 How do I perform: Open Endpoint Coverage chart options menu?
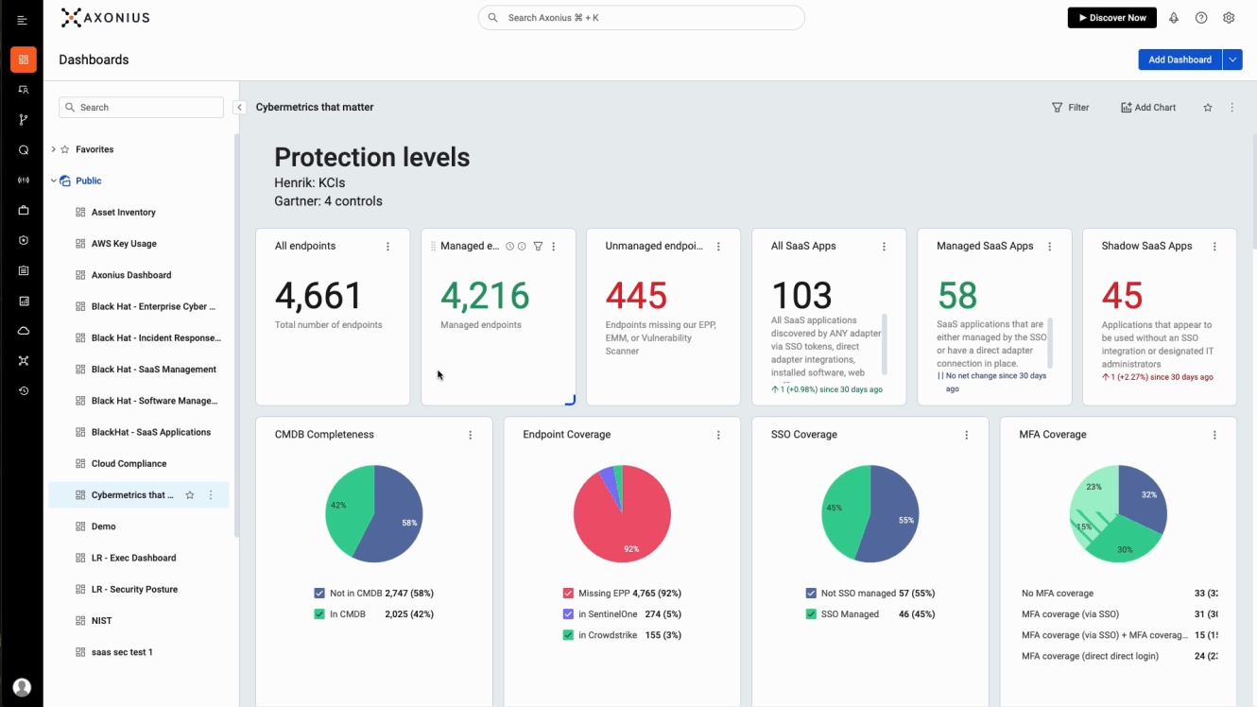click(718, 435)
